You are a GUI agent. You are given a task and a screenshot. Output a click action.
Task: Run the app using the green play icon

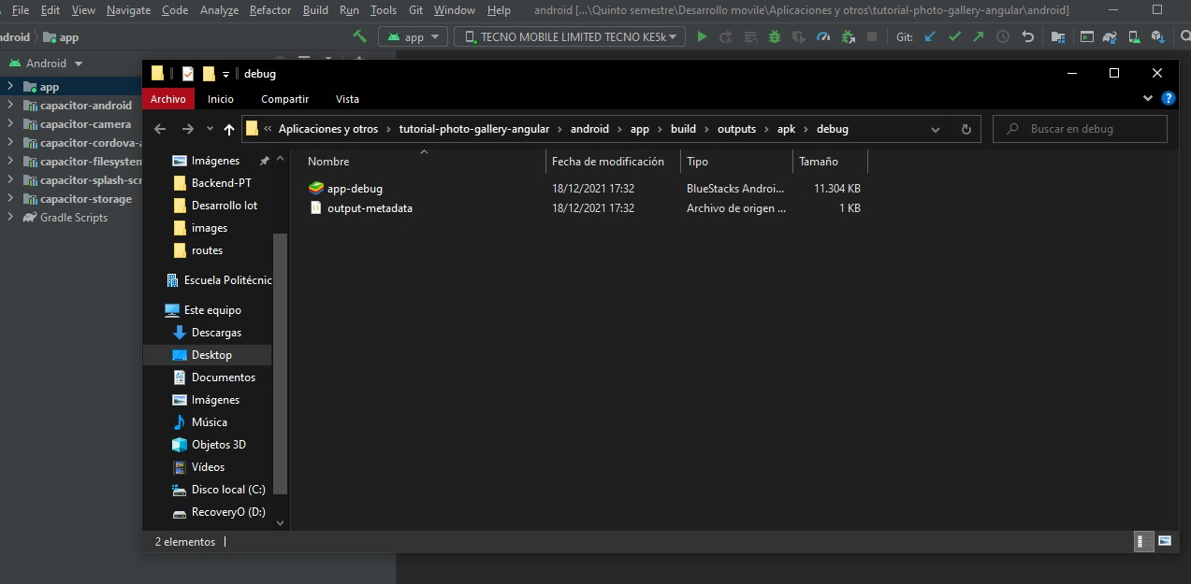pyautogui.click(x=702, y=36)
